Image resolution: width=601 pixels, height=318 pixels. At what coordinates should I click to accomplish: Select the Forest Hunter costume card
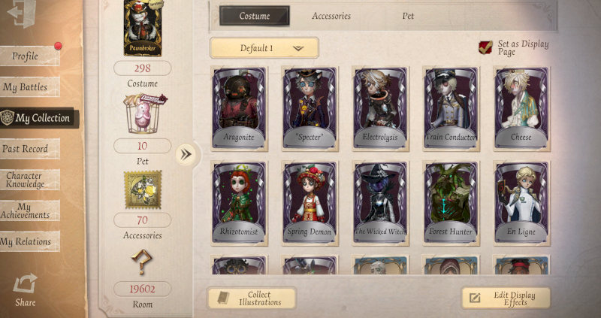(x=452, y=203)
